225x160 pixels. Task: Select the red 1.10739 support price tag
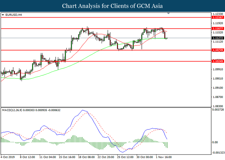(x=218, y=50)
